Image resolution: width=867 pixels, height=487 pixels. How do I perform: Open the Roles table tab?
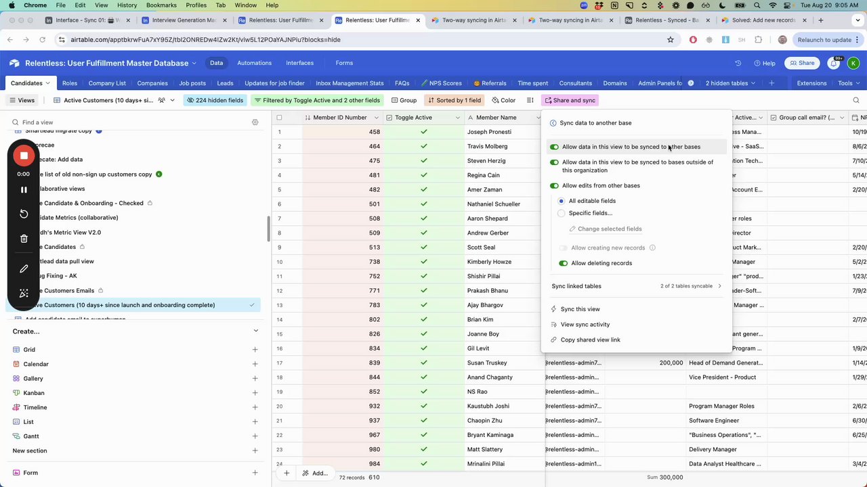point(70,83)
